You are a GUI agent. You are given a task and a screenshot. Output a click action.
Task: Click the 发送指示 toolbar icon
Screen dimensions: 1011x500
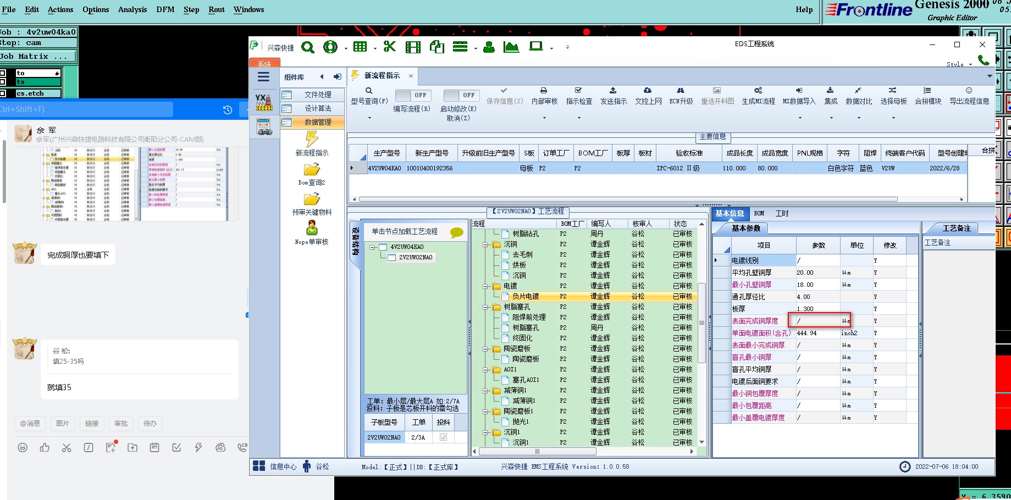[613, 90]
